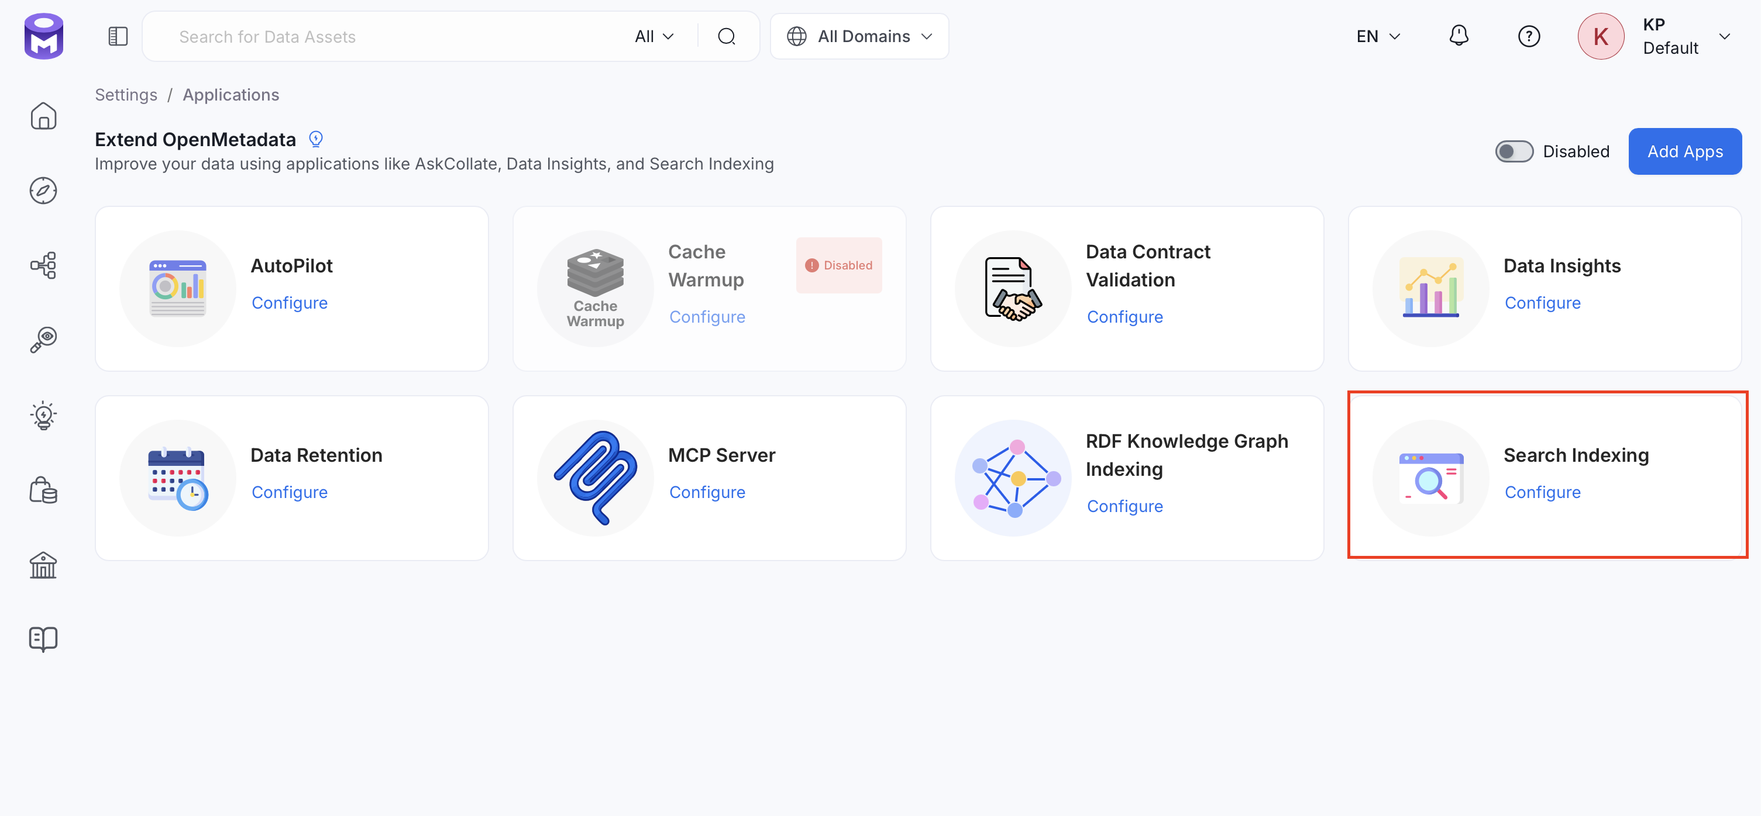This screenshot has width=1761, height=816.
Task: Click the Search Indexing app icon
Action: 1431,478
